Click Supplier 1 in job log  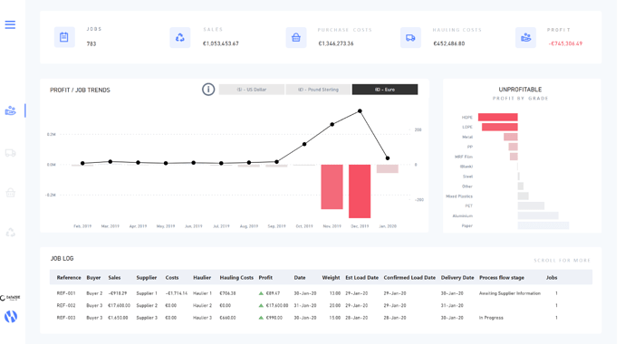click(x=147, y=293)
